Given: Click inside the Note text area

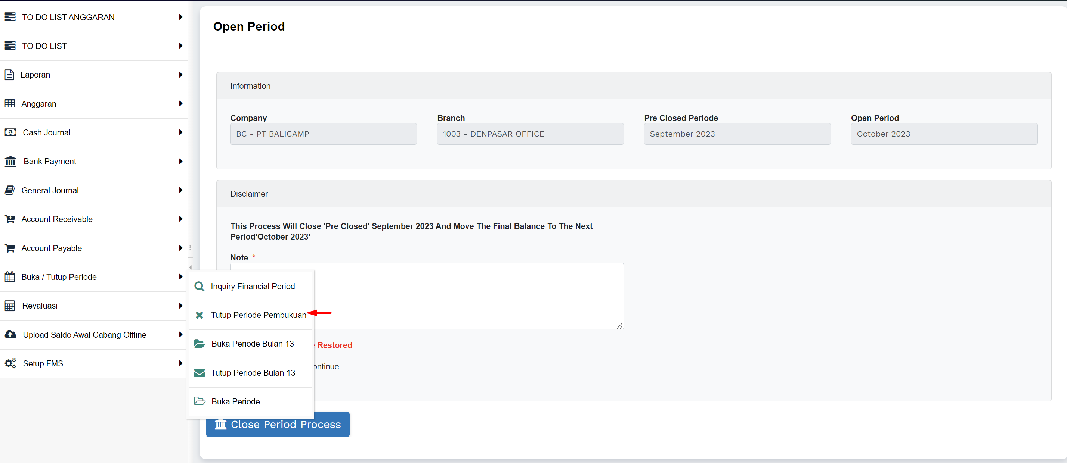Looking at the screenshot, I should tap(468, 296).
